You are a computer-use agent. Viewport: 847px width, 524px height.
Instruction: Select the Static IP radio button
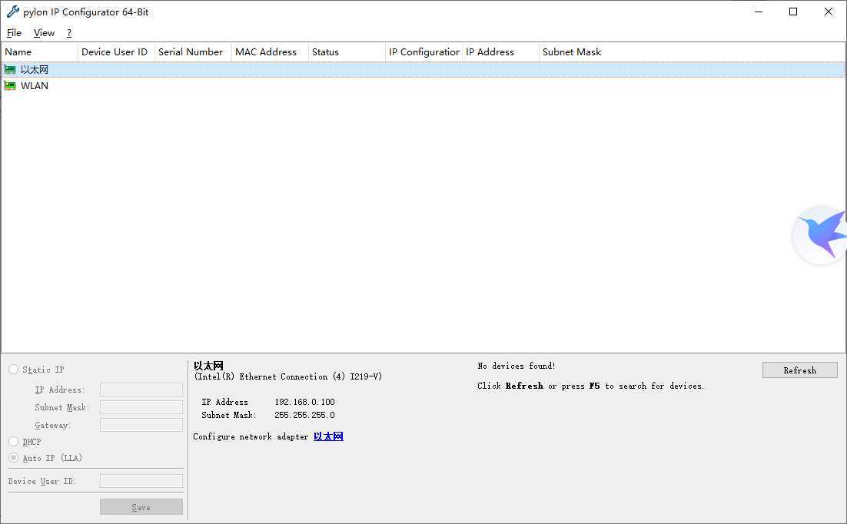pyautogui.click(x=14, y=370)
